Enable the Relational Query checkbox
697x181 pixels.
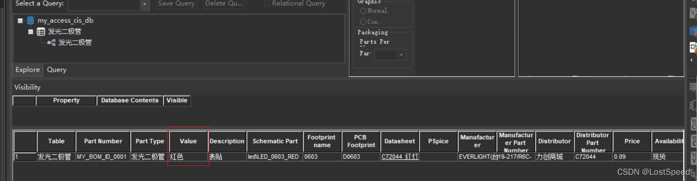click(x=267, y=4)
